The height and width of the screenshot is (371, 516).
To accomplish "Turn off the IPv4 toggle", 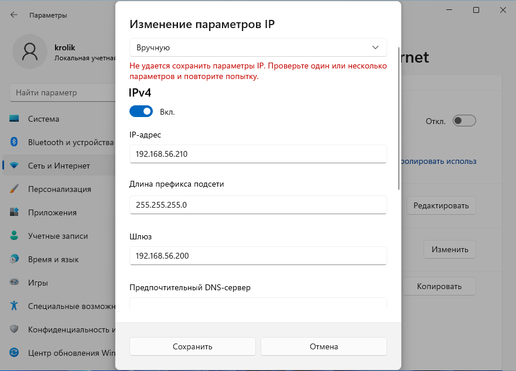I will point(141,112).
